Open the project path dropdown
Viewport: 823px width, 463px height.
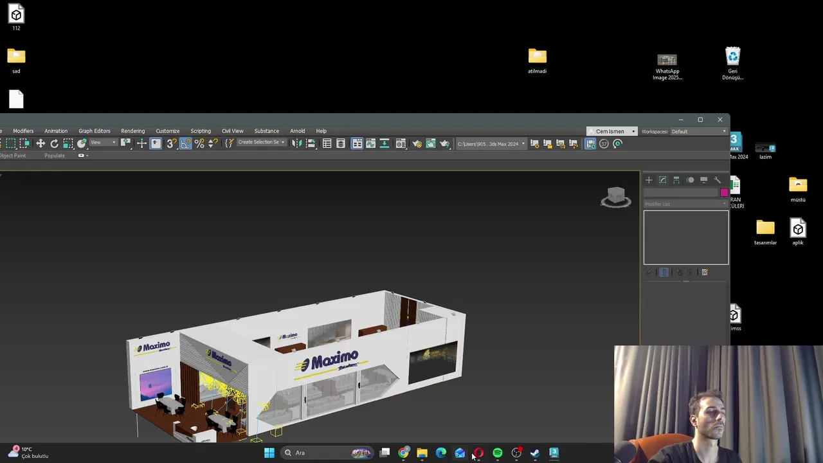tap(491, 144)
